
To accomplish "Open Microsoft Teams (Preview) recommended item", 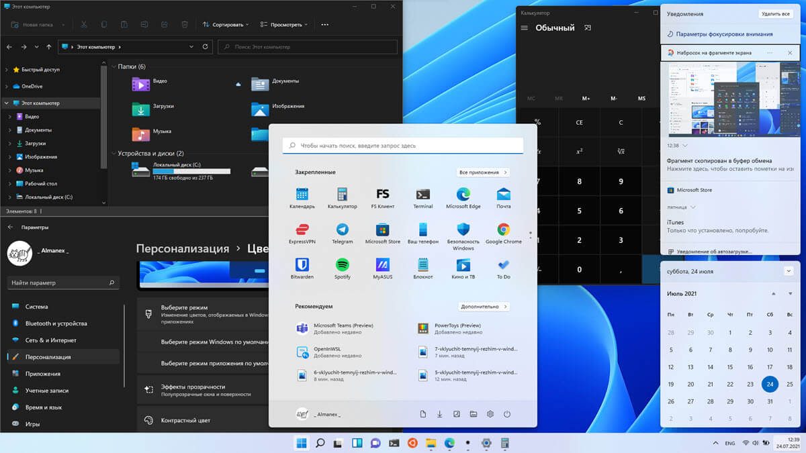I will pos(343,329).
